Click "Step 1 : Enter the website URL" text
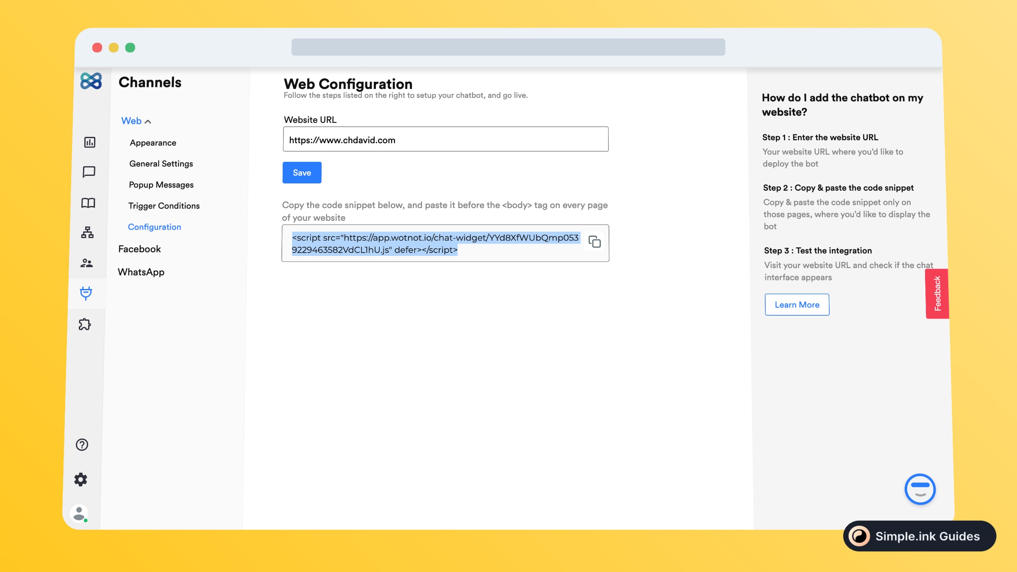1017x572 pixels. click(820, 137)
